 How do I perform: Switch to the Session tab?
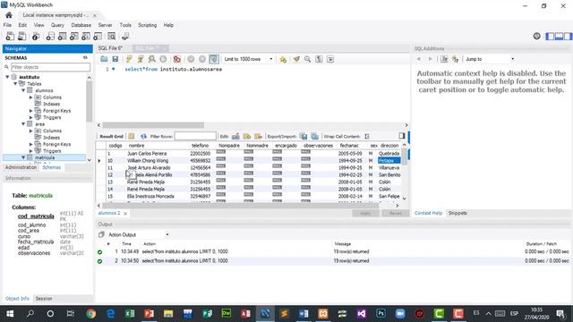click(x=44, y=299)
